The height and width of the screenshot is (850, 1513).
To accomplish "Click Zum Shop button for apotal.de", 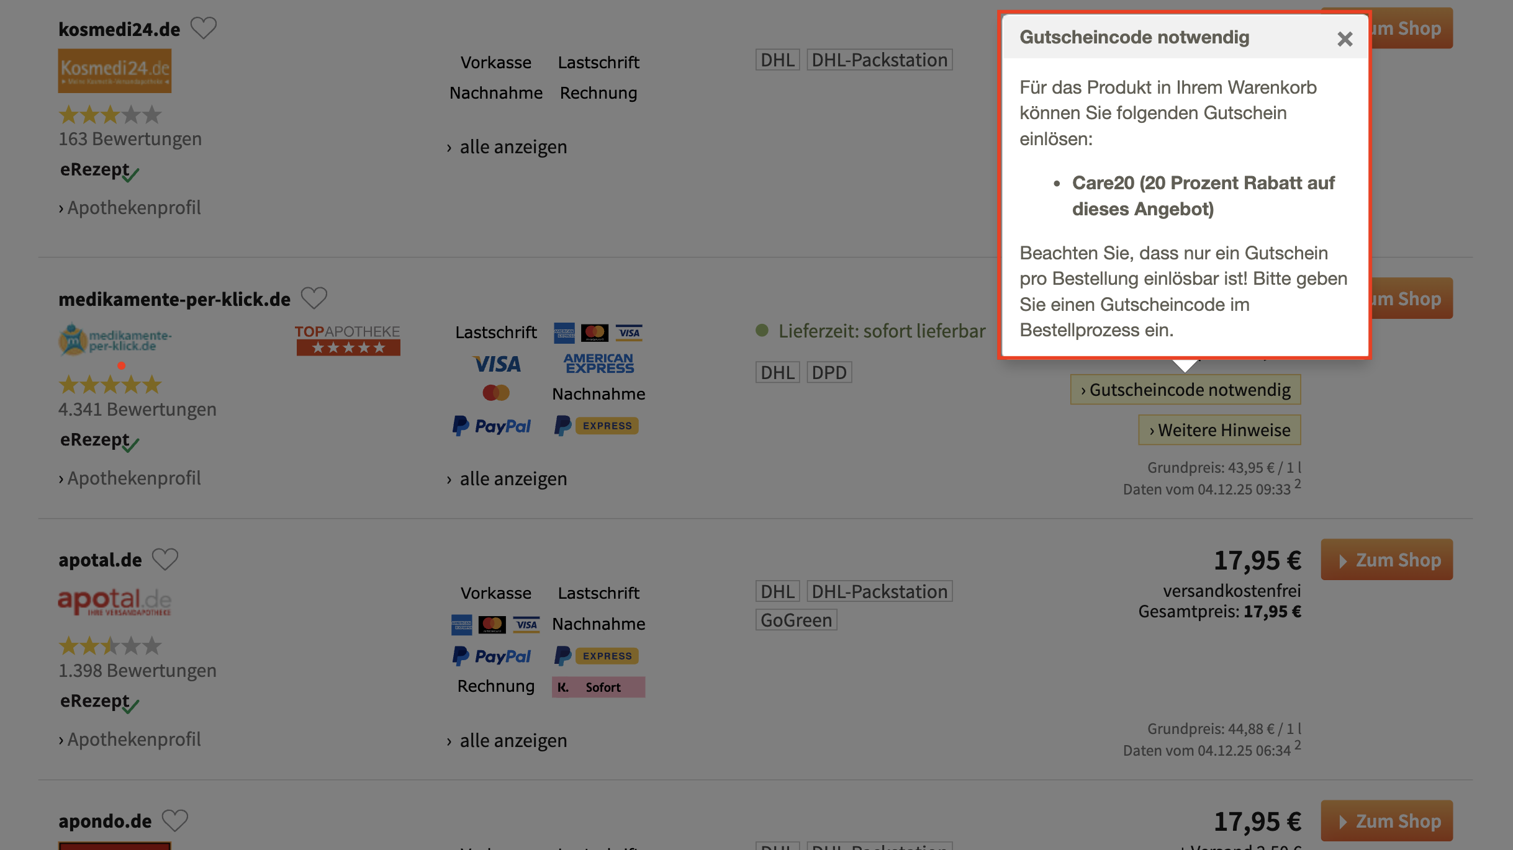I will pos(1386,560).
